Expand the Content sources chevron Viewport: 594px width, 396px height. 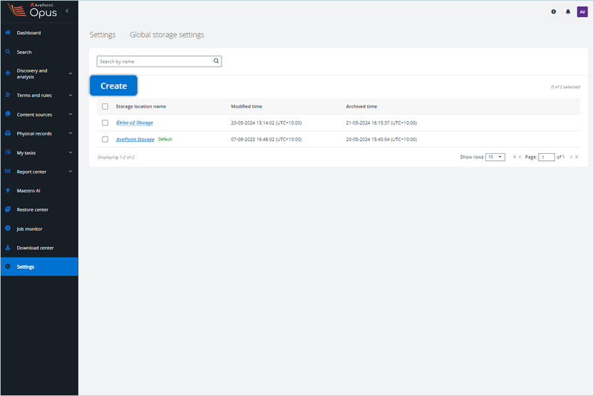tap(71, 114)
